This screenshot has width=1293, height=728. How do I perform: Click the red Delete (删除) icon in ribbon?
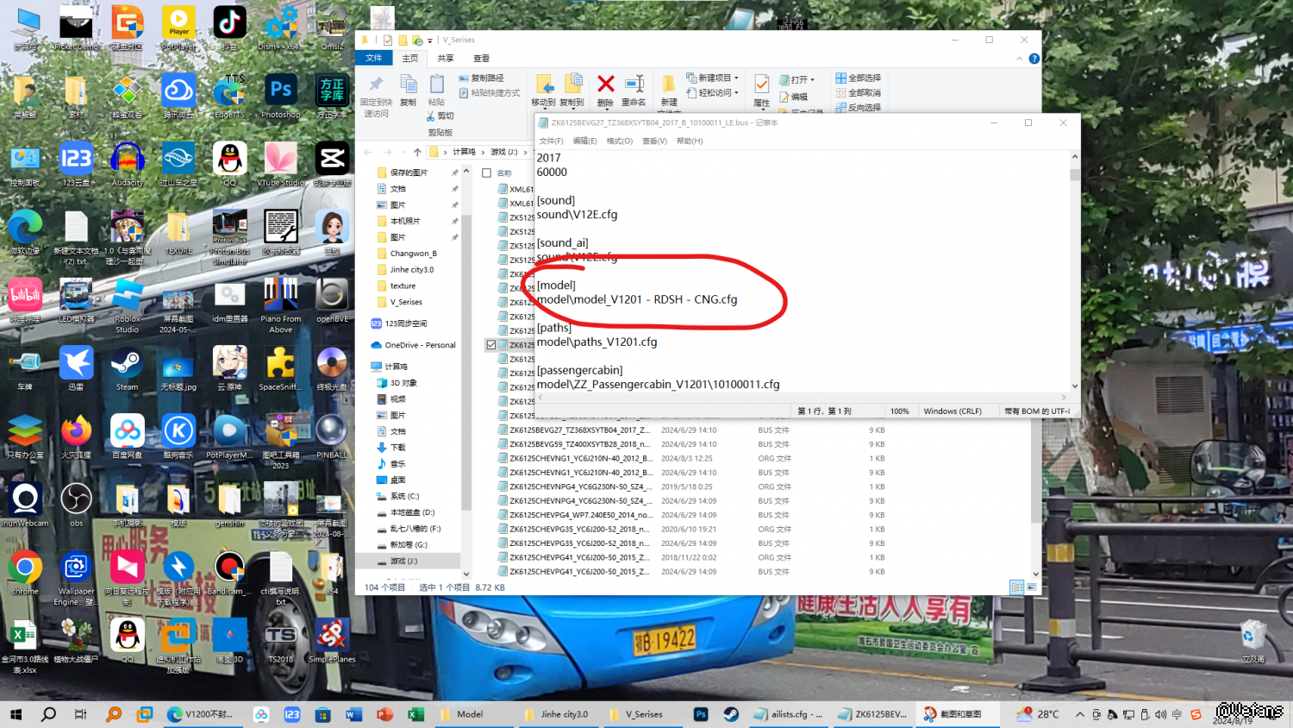pyautogui.click(x=605, y=85)
